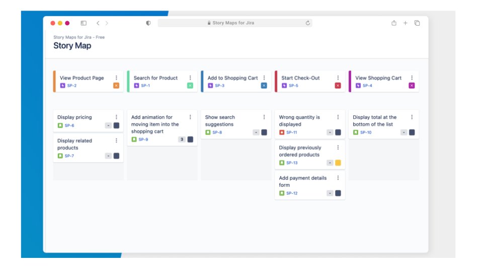Click the orange X badge on View Product Page
Screen dimensions: 483x272
(116, 86)
